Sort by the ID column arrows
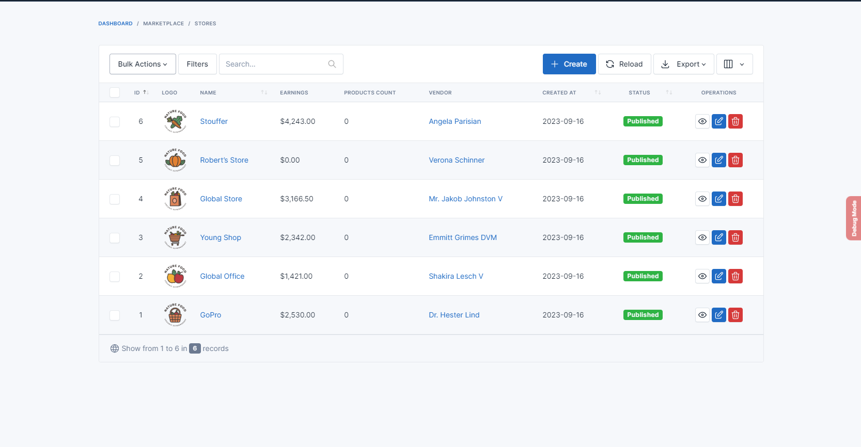861x447 pixels. pos(146,92)
